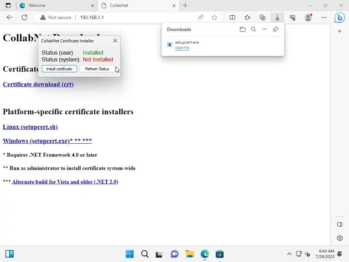This screenshot has height=262, width=349.
Task: Search downloads with magnifier icon
Action: (x=253, y=29)
